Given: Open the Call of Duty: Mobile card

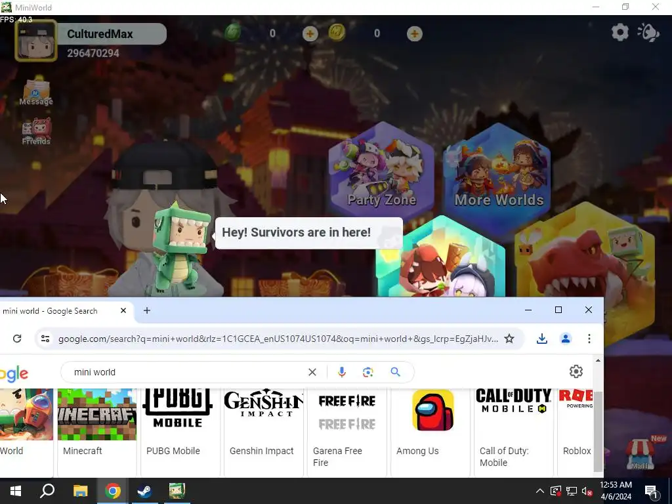Looking at the screenshot, I should 513,432.
